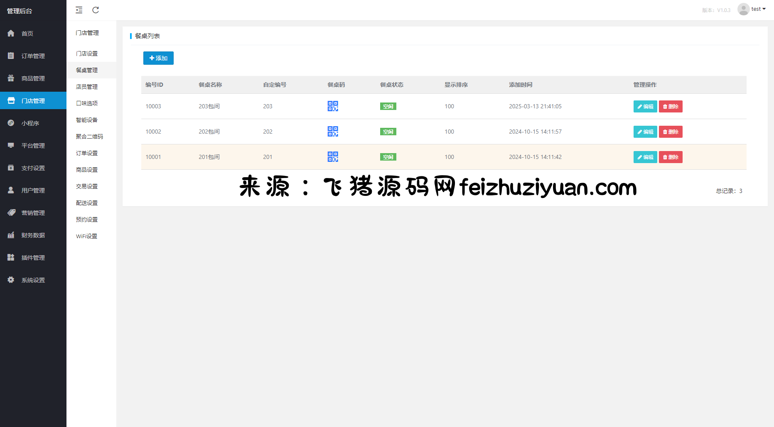The width and height of the screenshot is (774, 427).
Task: Open 聚合二维码 submenu item
Action: (89, 137)
